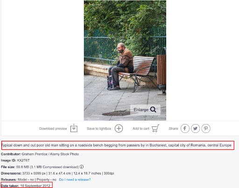Click the Date taken 18 September 2012 field
239x188 pixels.
[x=26, y=186]
